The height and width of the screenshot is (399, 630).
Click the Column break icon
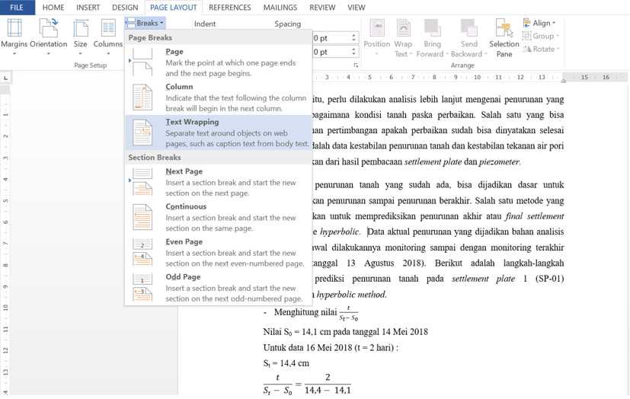(x=142, y=97)
